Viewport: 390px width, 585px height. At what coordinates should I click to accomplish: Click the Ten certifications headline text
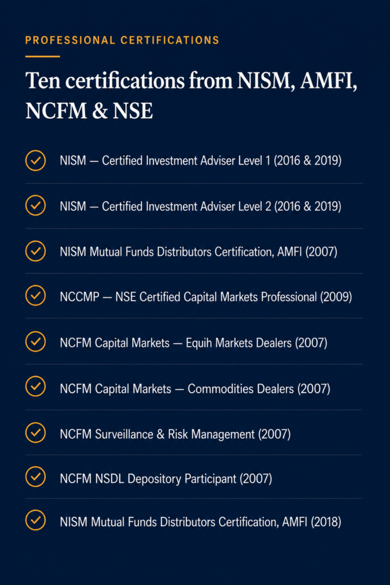(191, 95)
